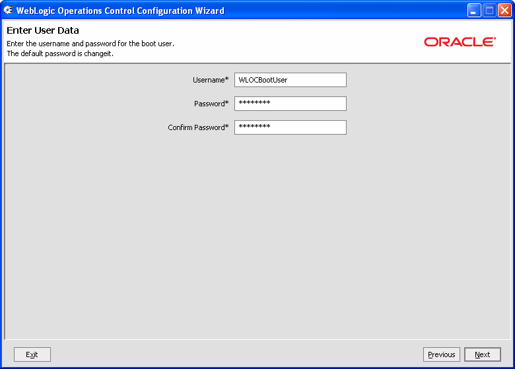
Task: Minimize the Configuration Wizard window
Action: pyautogui.click(x=474, y=11)
